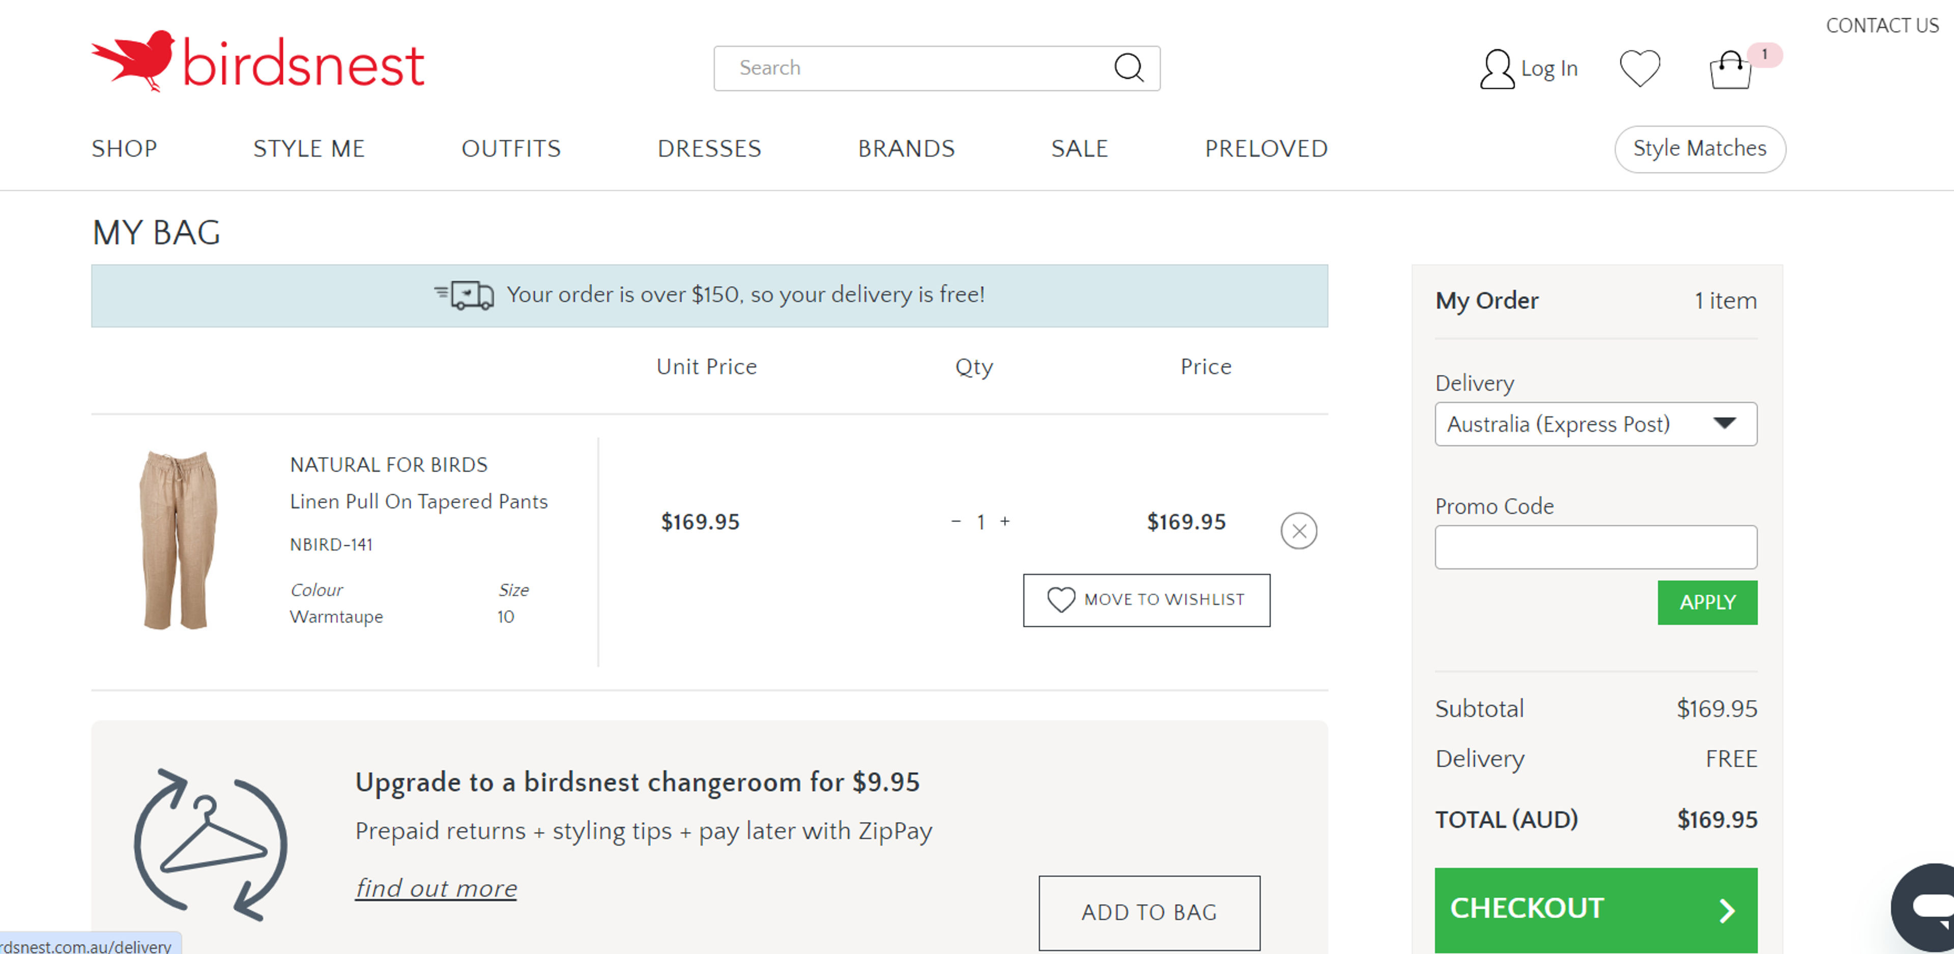Click Linen Pull On Tapered Pants title
Screen dimensions: 1954x954
click(x=419, y=502)
